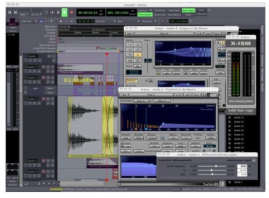Toggle Punch Out
This screenshot has width=269, height=198.
click(x=160, y=15)
